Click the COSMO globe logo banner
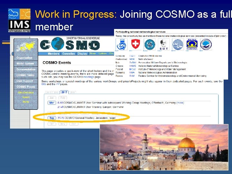232x174 pixels. point(70,44)
